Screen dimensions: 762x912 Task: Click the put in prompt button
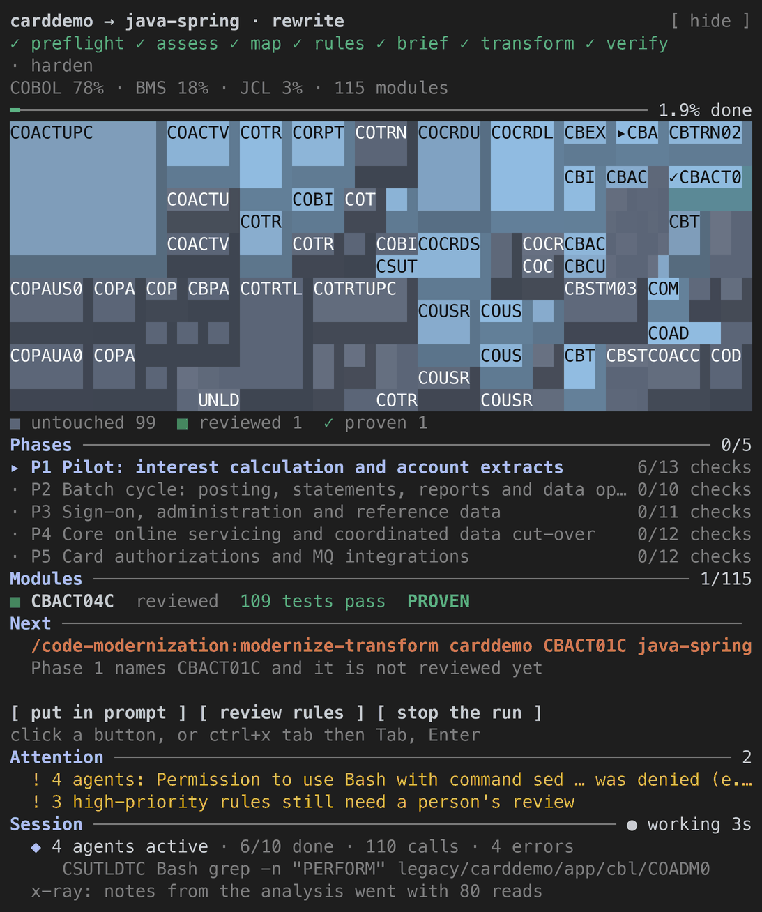99,713
